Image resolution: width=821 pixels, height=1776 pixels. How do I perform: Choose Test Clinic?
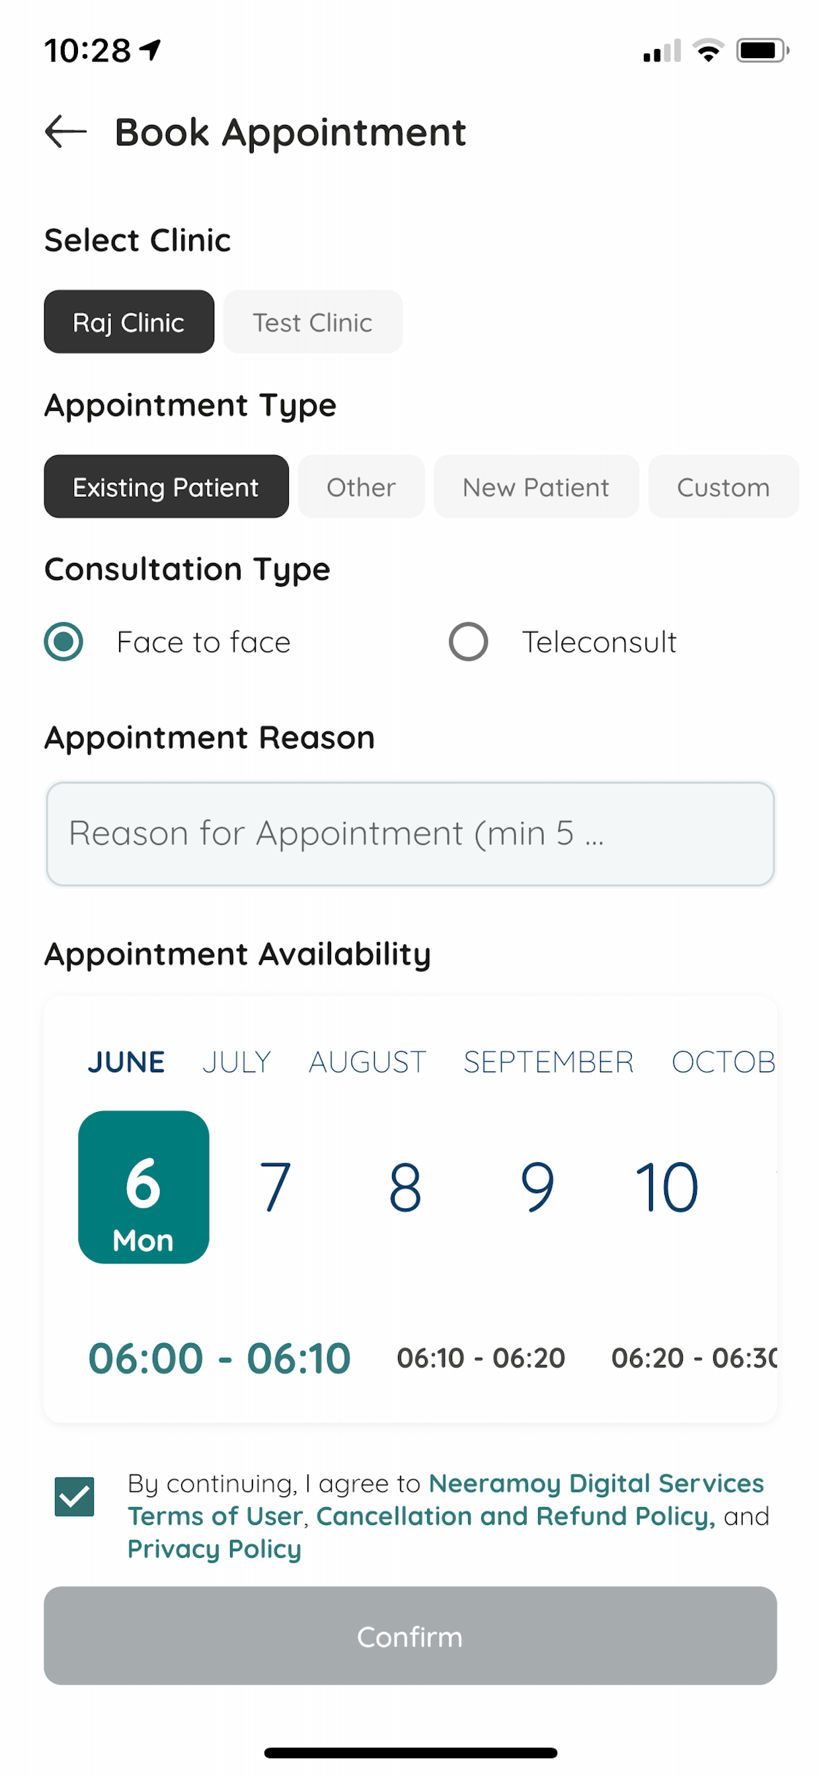[313, 322]
